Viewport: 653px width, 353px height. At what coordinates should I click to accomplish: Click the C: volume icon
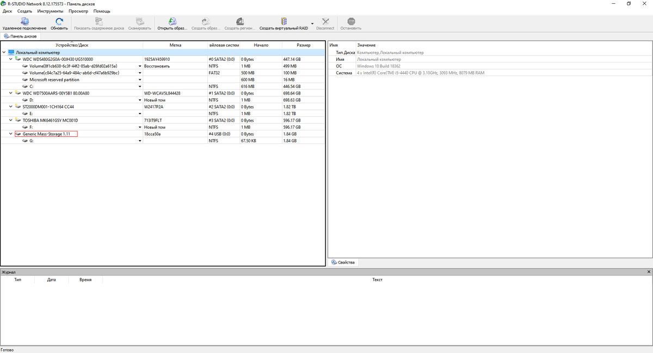[25, 86]
